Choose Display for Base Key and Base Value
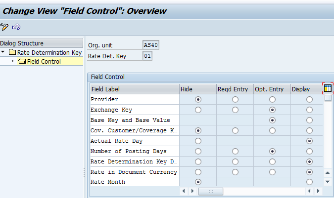 (x=309, y=120)
